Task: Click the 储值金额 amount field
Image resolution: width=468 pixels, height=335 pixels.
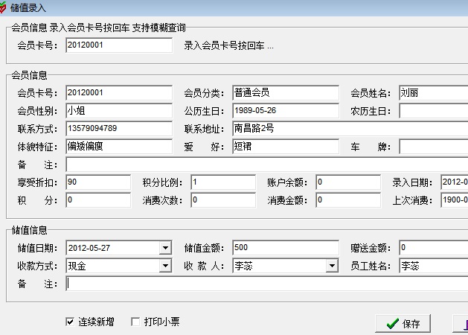Action: (285, 248)
